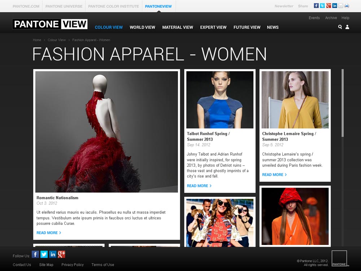Open Site Map in the footer
The height and width of the screenshot is (271, 361).
pyautogui.click(x=46, y=265)
